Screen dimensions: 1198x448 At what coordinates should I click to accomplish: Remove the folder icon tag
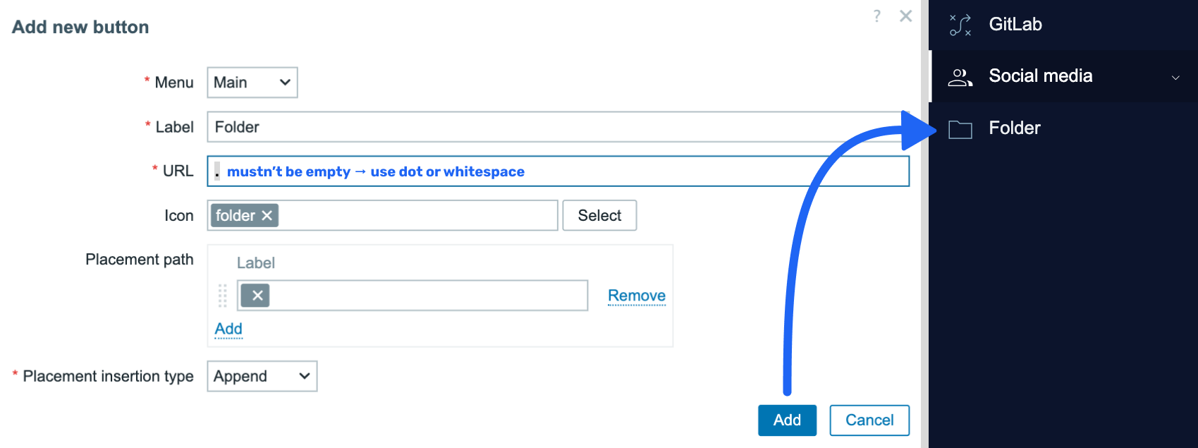pos(267,216)
